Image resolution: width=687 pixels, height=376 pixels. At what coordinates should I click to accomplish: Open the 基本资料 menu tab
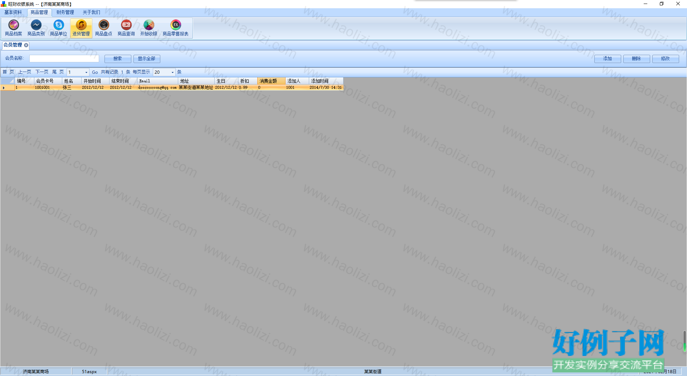point(13,12)
